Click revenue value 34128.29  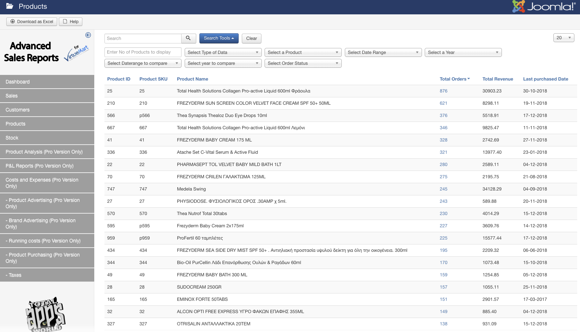(x=492, y=189)
